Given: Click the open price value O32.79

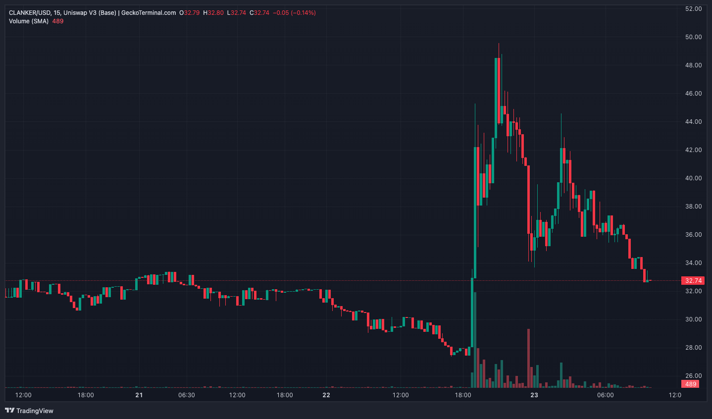Looking at the screenshot, I should pos(190,13).
